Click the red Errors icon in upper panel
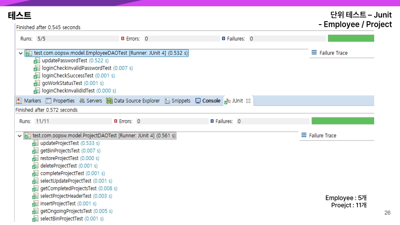Screen dimensions: 400x225 [x=122, y=38]
